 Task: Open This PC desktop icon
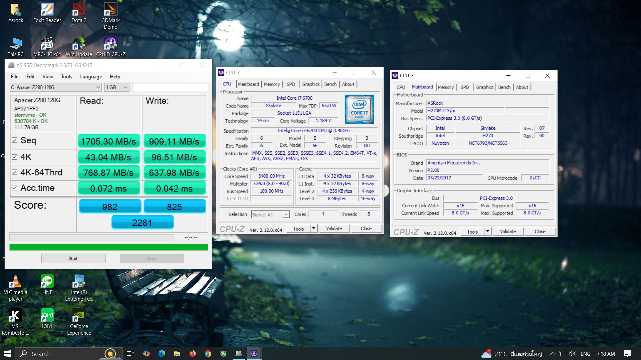(x=16, y=47)
